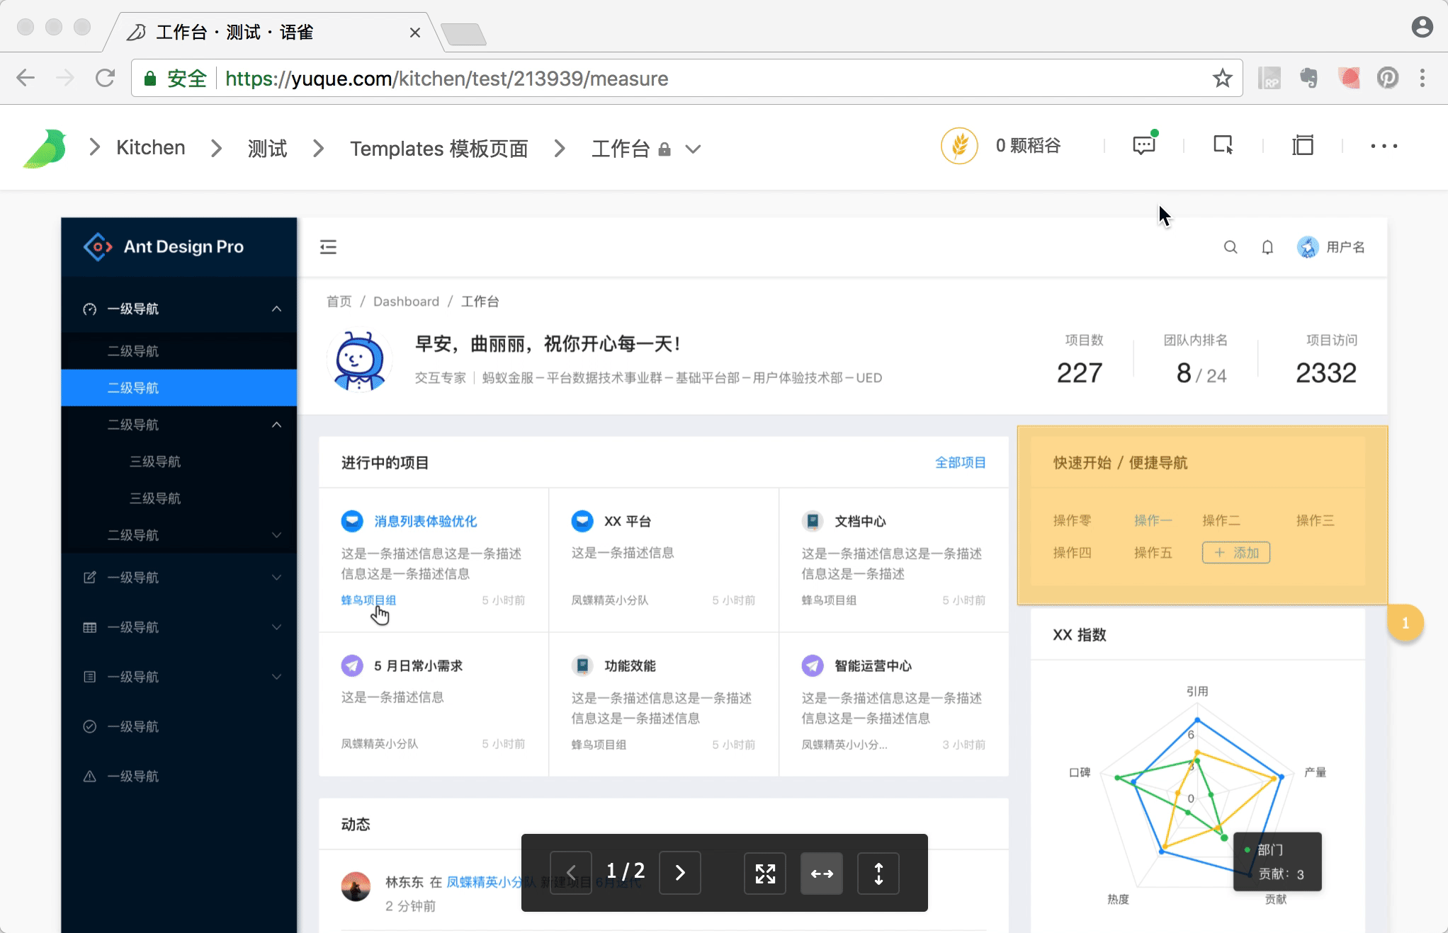Viewport: 1448px width, 933px height.
Task: Toggle the fit-to-width arrows button
Action: [x=822, y=874]
